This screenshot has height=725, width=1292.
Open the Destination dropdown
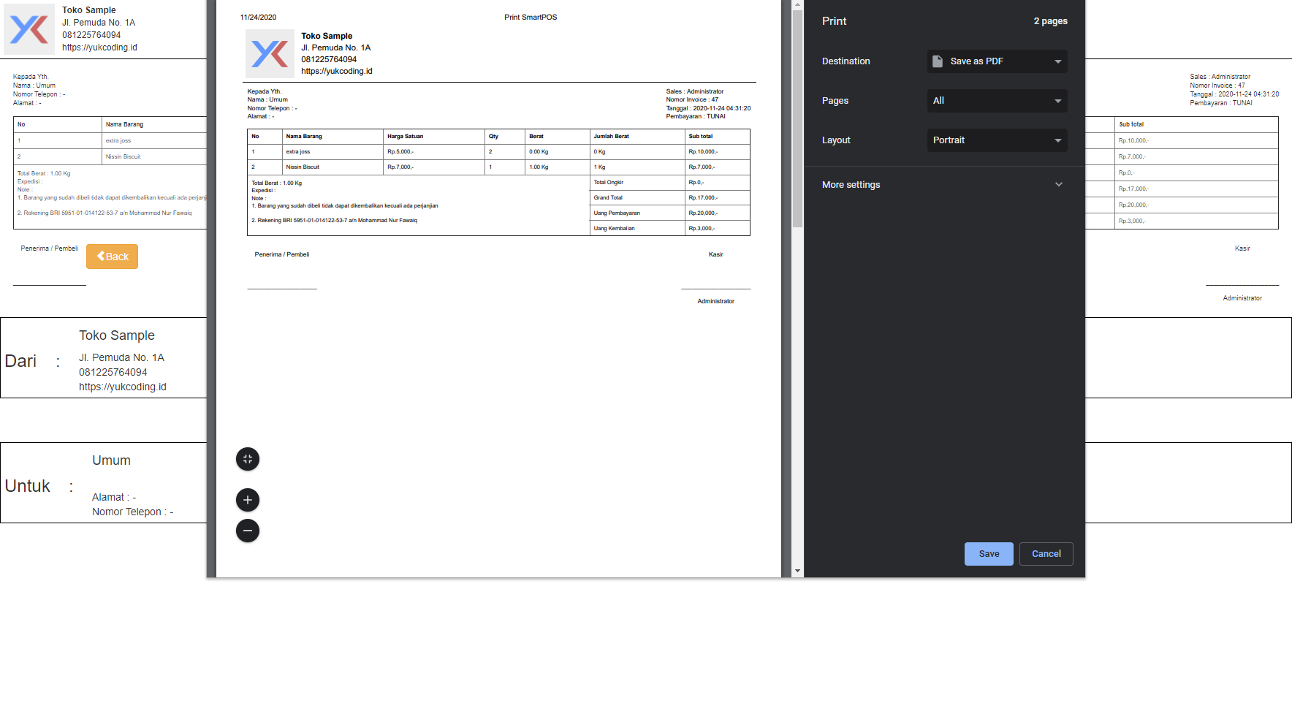[997, 61]
